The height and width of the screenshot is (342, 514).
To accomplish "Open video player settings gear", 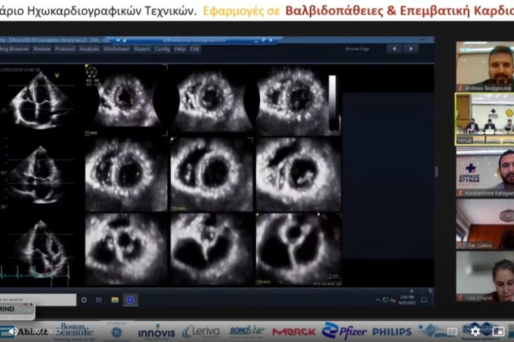I will pos(475,331).
